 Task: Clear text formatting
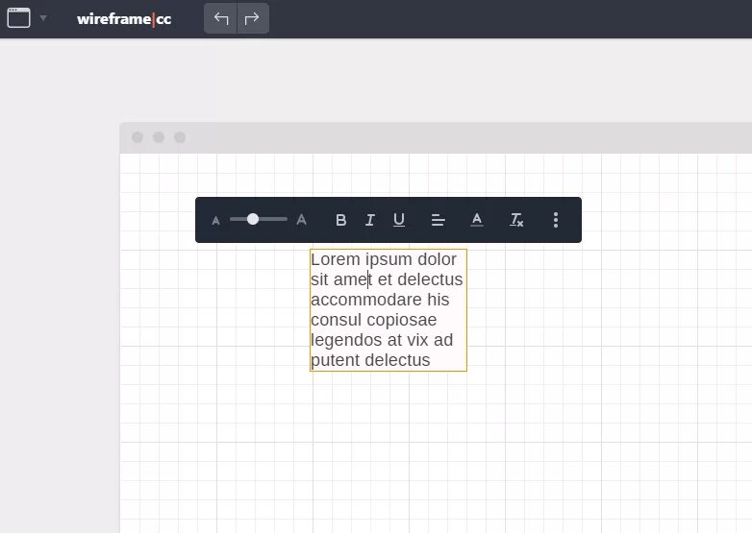[x=516, y=220]
